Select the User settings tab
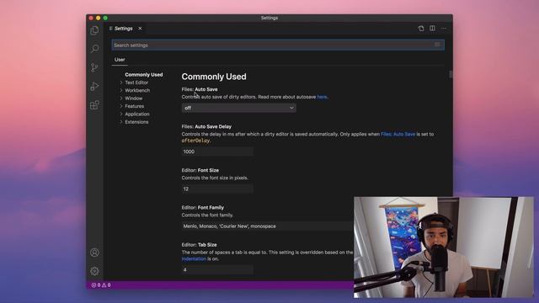 [x=120, y=60]
